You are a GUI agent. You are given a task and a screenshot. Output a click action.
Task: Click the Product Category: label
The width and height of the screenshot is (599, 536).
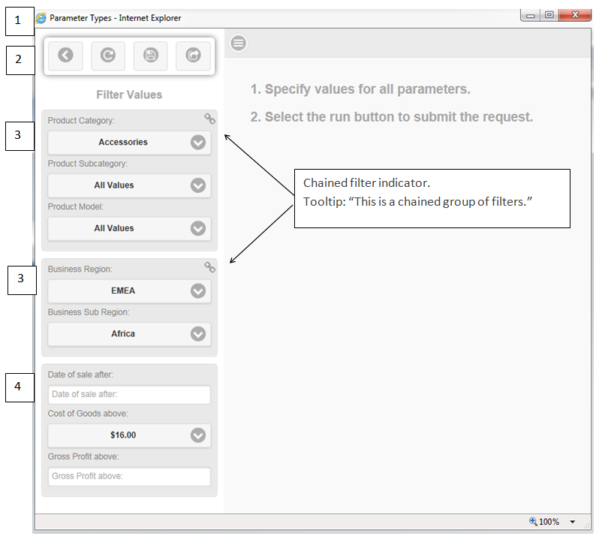(x=81, y=121)
